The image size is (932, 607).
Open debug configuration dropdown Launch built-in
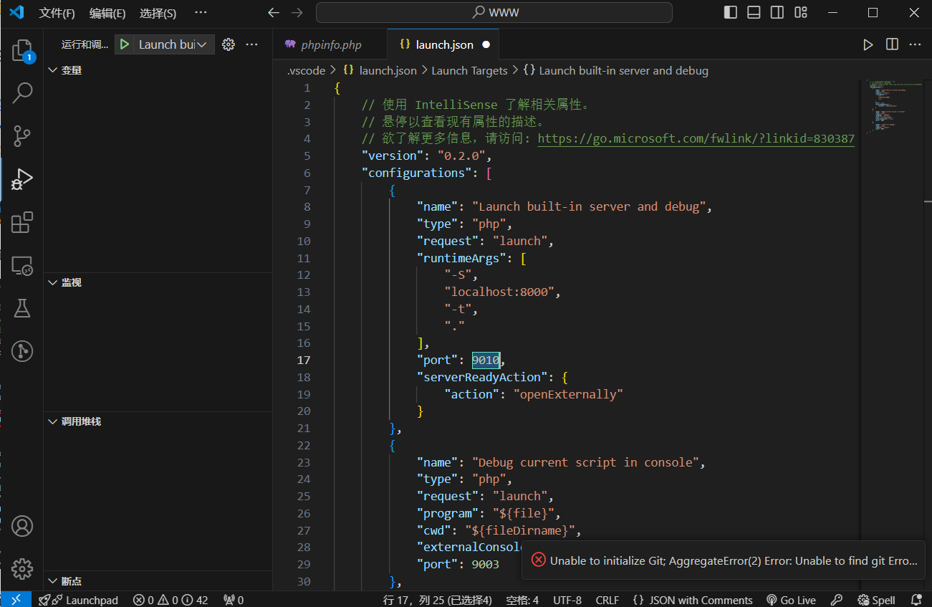(x=173, y=44)
